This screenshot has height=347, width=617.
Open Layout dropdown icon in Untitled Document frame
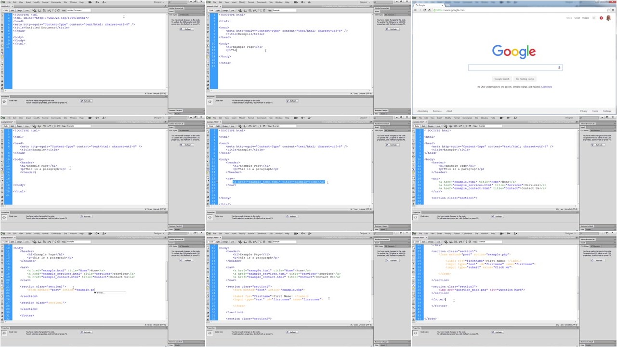point(91,2)
